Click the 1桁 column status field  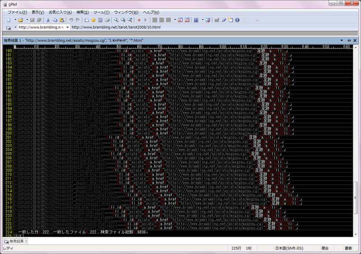pos(249,248)
